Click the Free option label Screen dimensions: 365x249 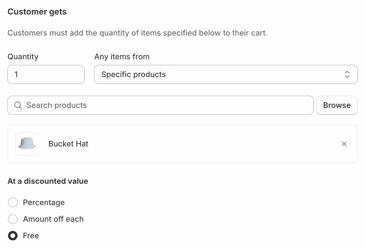(31, 236)
